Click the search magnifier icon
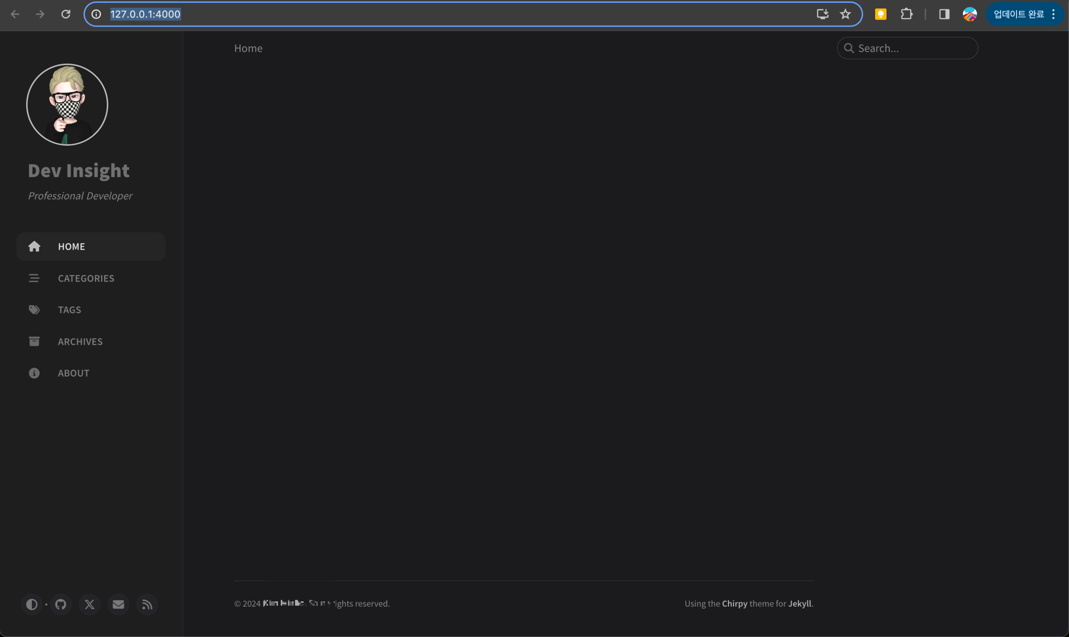The width and height of the screenshot is (1069, 637). coord(849,48)
